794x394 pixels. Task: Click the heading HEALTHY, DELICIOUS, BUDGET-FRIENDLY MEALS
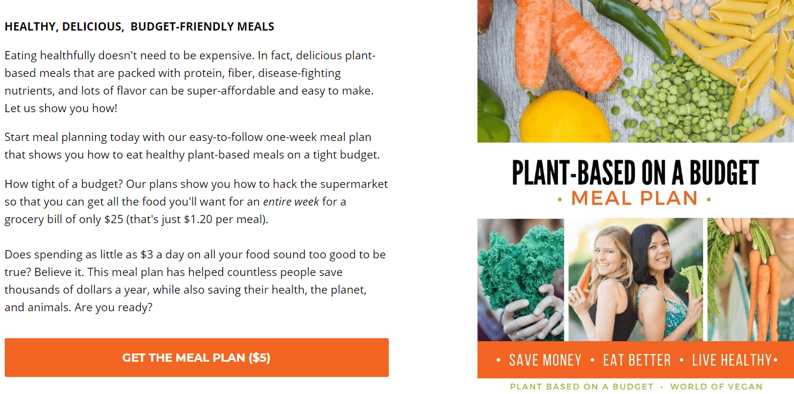tap(140, 27)
